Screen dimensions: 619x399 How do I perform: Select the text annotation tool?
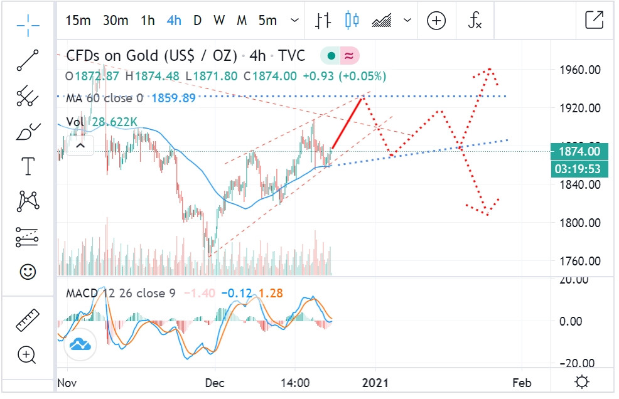28,166
